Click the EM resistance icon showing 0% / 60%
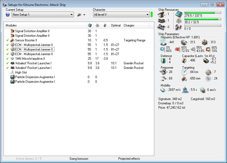Viewport: 227px width, 163px height. (162, 49)
